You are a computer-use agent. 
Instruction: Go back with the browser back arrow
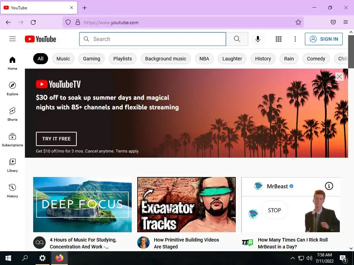[8, 22]
